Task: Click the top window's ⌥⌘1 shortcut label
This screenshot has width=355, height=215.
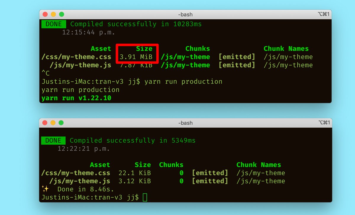Action: (324, 14)
